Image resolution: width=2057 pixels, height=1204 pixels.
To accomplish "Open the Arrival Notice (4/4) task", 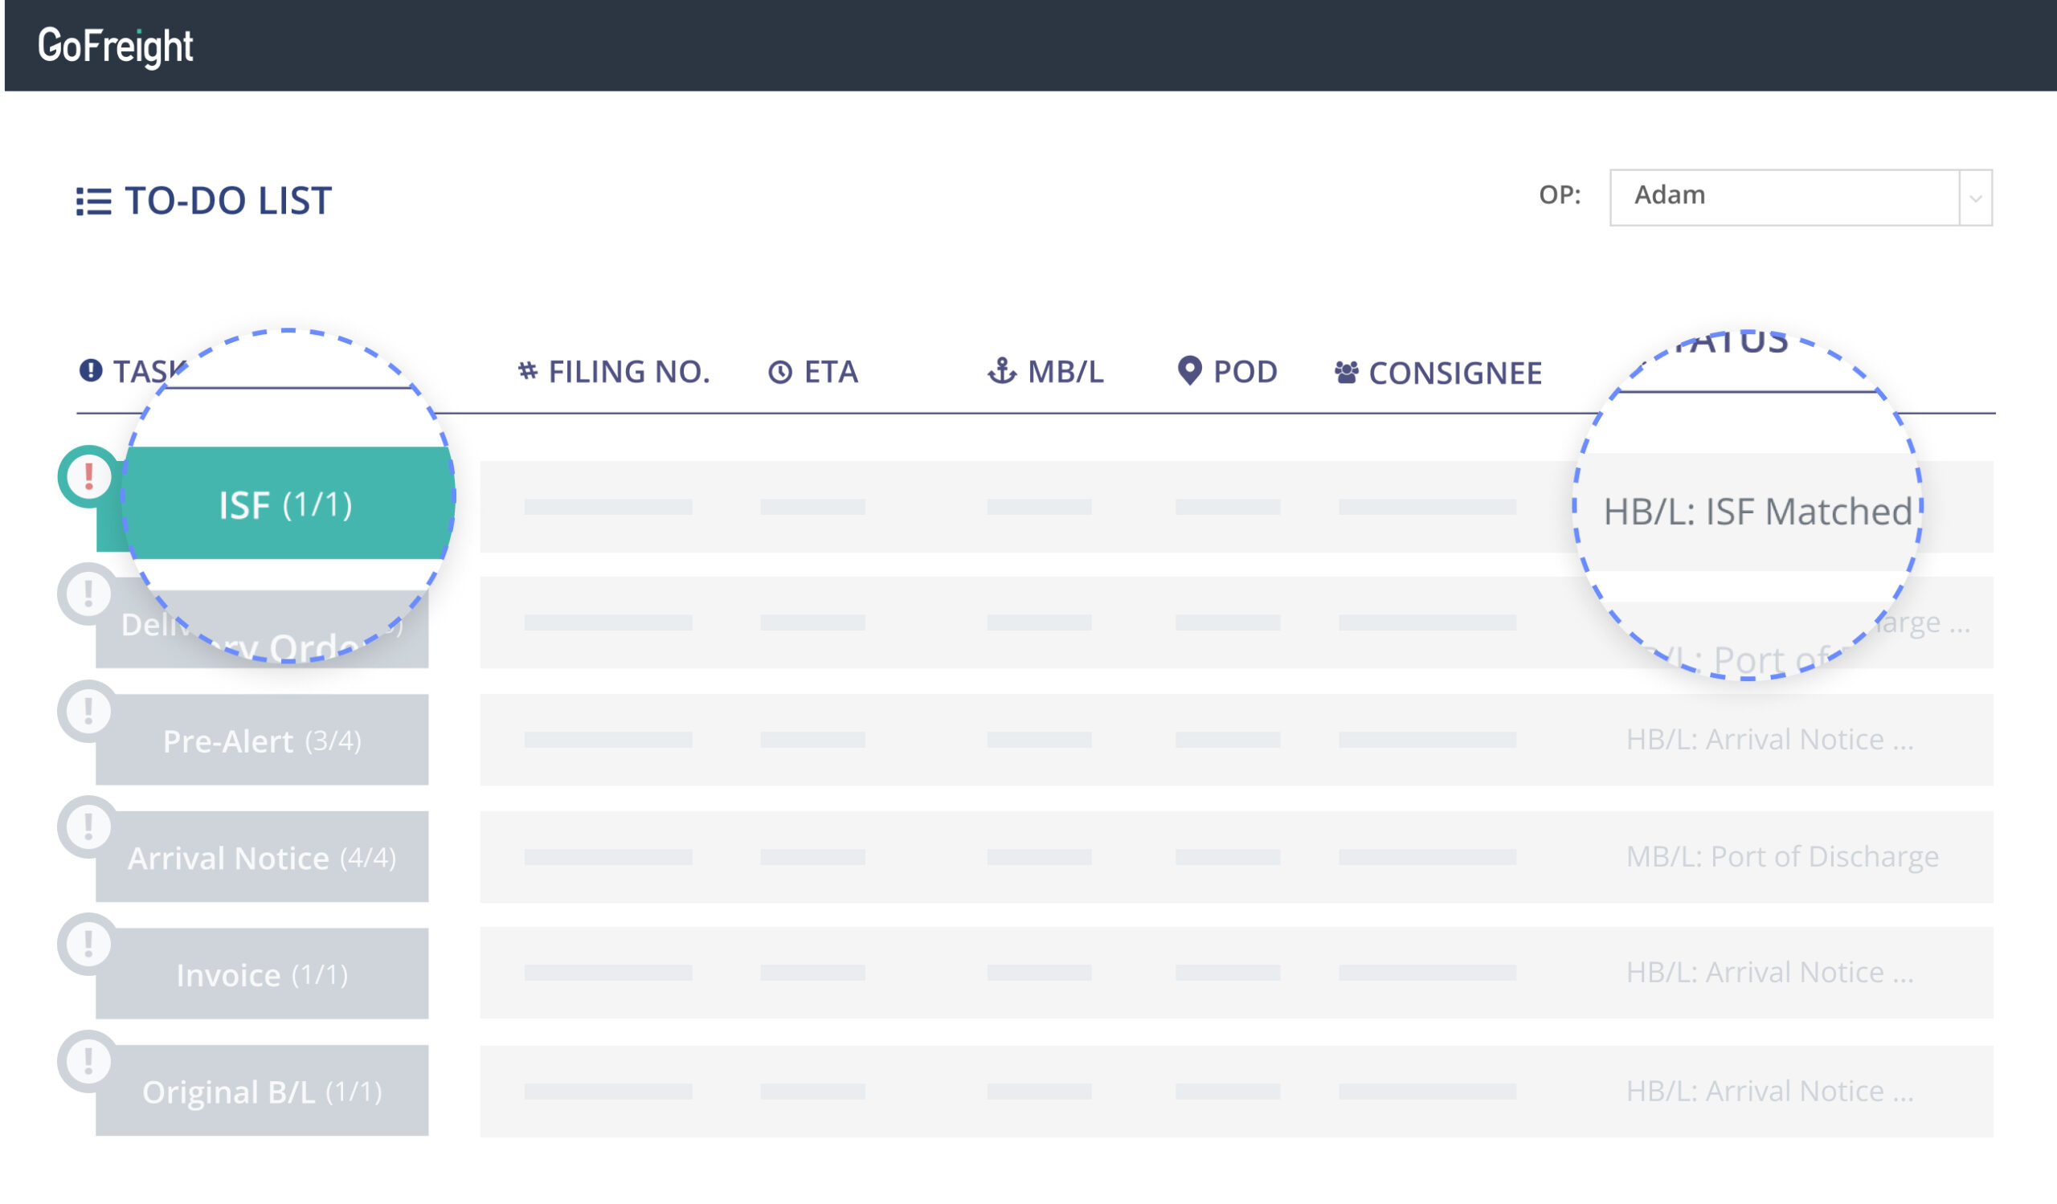I will click(x=262, y=858).
